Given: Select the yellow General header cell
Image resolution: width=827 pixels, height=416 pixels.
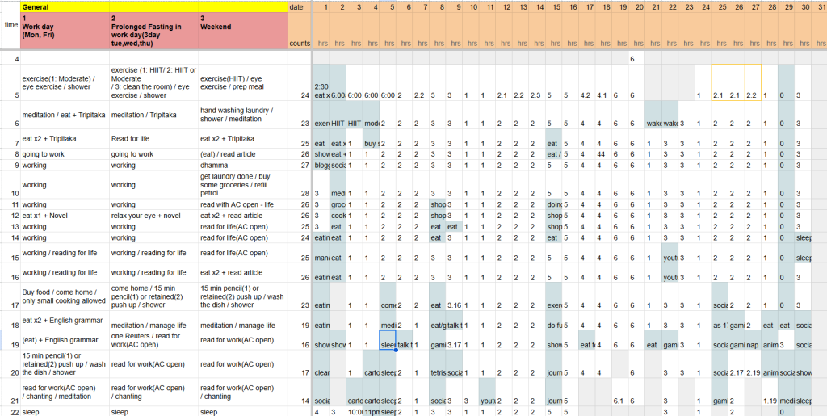Looking at the screenshot, I should [153, 6].
